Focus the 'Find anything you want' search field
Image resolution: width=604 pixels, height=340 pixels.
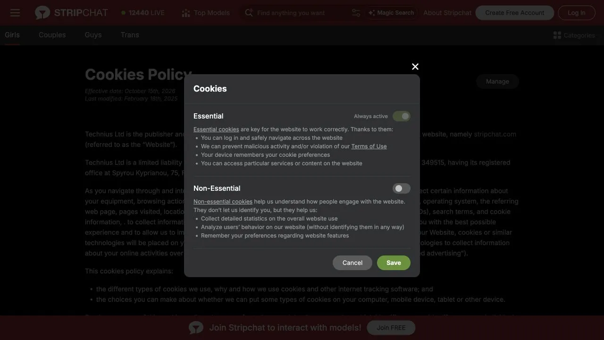coord(302,13)
